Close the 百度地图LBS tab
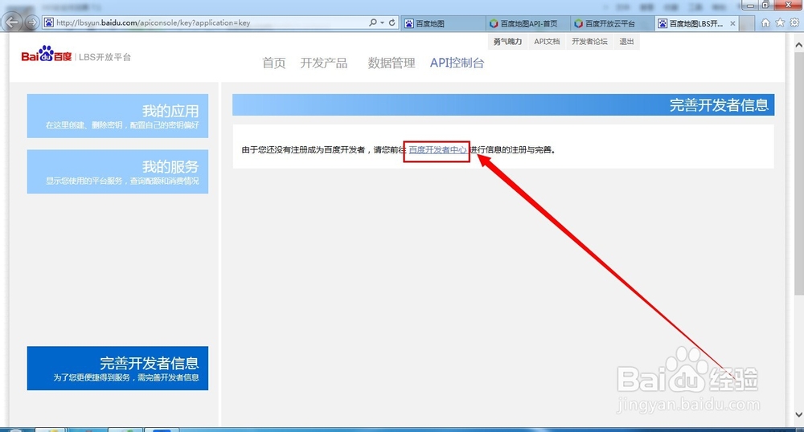The height and width of the screenshot is (432, 804). 732,23
